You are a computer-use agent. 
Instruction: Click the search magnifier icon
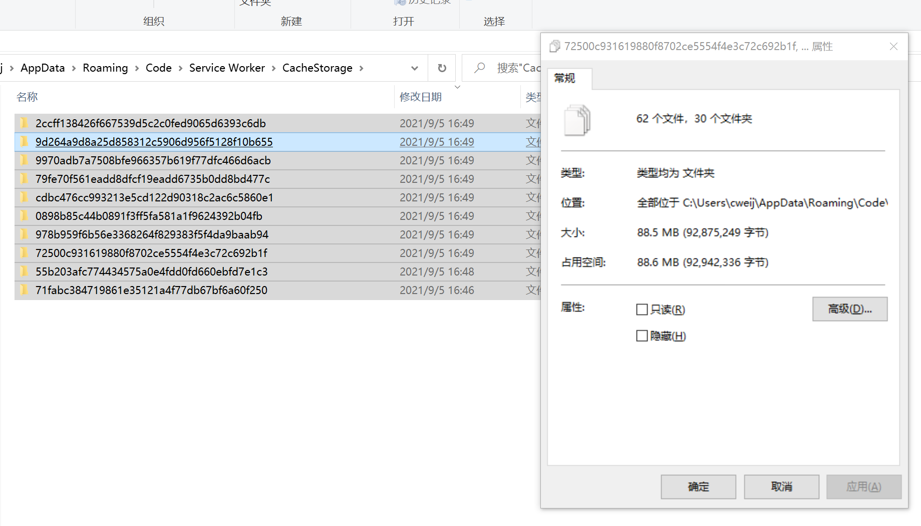point(479,68)
